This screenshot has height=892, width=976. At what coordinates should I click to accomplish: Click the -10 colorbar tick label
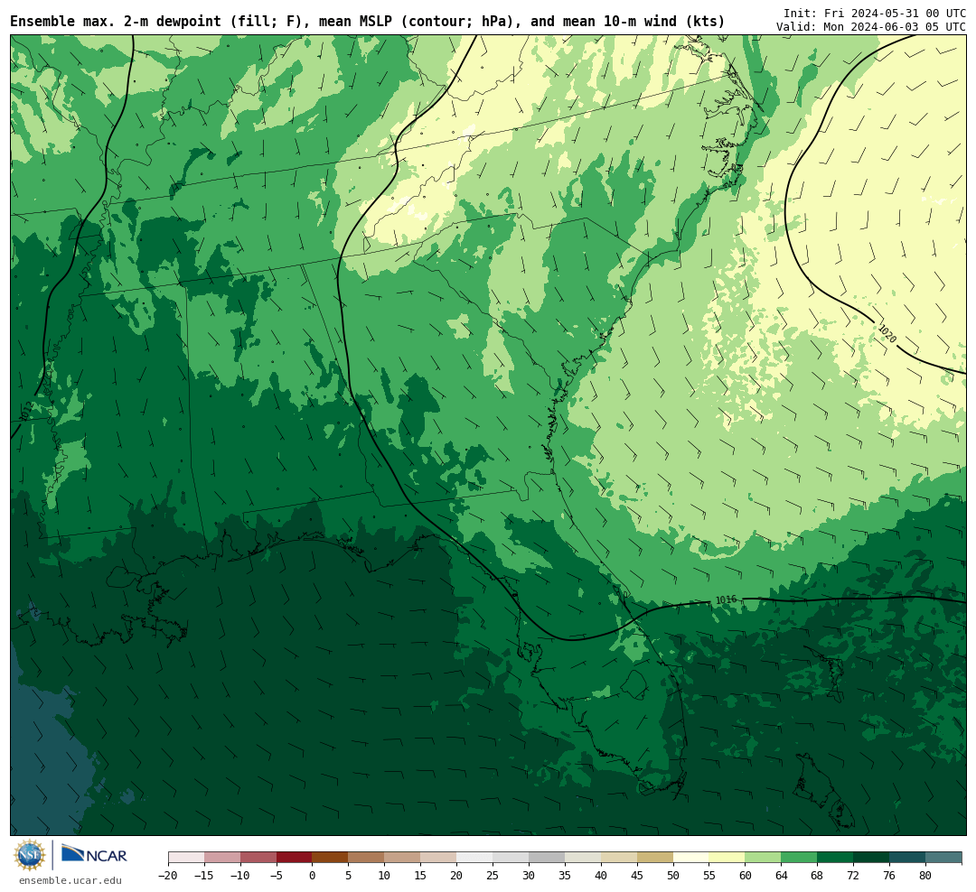click(240, 876)
